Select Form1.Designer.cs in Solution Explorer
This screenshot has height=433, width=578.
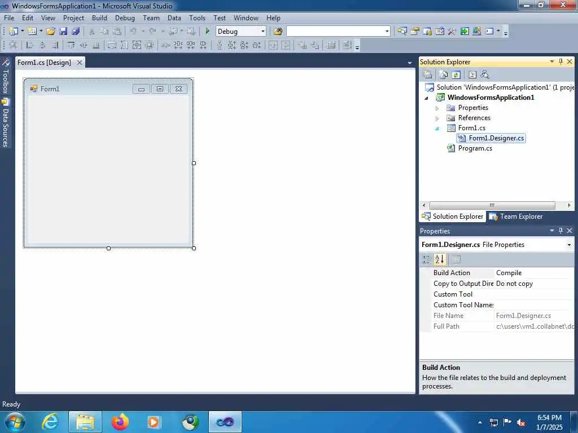[x=496, y=138]
